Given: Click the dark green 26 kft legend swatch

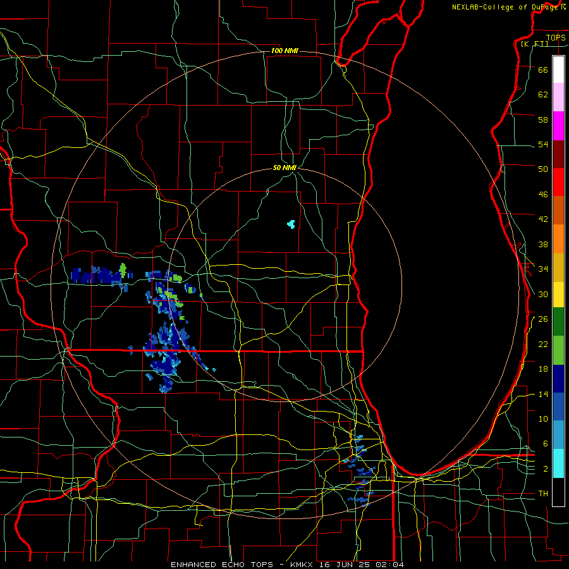Looking at the screenshot, I should tap(558, 322).
